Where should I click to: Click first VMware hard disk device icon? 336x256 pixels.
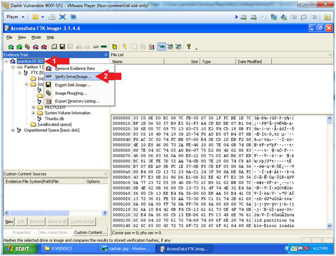point(244,17)
